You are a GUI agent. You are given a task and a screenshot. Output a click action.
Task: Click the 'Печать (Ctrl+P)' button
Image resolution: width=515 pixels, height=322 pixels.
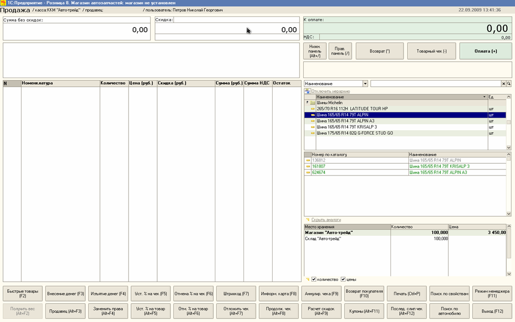coord(407,293)
